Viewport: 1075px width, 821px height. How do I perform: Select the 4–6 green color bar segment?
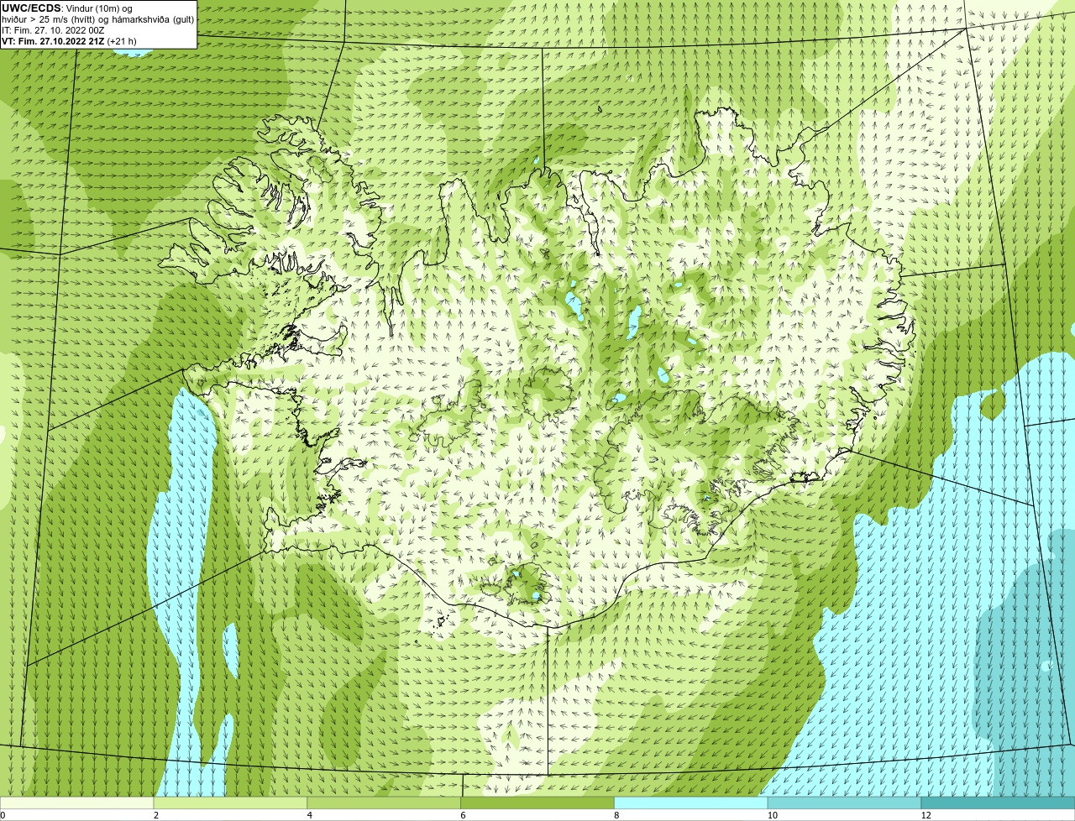click(385, 803)
